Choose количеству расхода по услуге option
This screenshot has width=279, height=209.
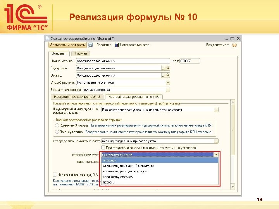[160, 171]
